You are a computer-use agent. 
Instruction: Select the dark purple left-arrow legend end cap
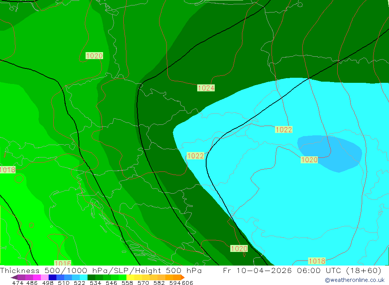click(14, 277)
